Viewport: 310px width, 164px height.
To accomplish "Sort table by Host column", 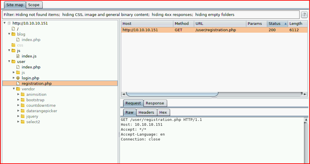I will [147, 24].
